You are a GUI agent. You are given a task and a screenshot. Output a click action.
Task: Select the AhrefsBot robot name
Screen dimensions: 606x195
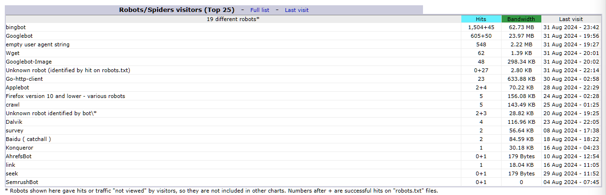pos(19,156)
